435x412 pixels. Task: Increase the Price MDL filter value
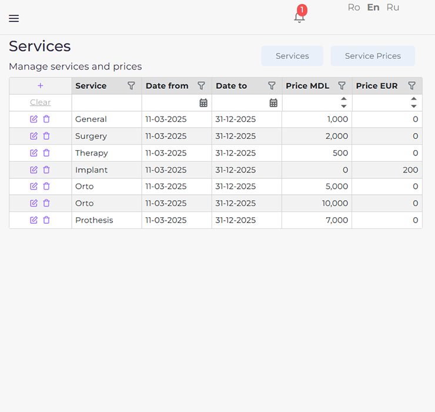[x=344, y=99]
